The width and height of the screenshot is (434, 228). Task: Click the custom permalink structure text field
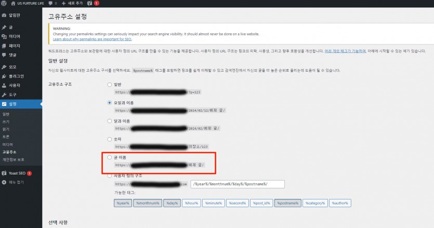(x=238, y=184)
